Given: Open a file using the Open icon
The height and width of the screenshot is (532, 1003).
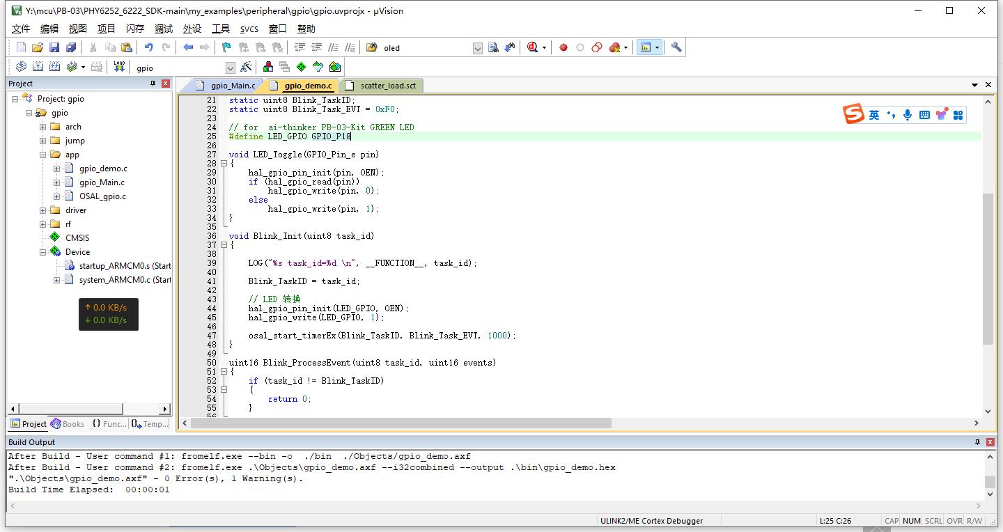Looking at the screenshot, I should click(x=38, y=47).
